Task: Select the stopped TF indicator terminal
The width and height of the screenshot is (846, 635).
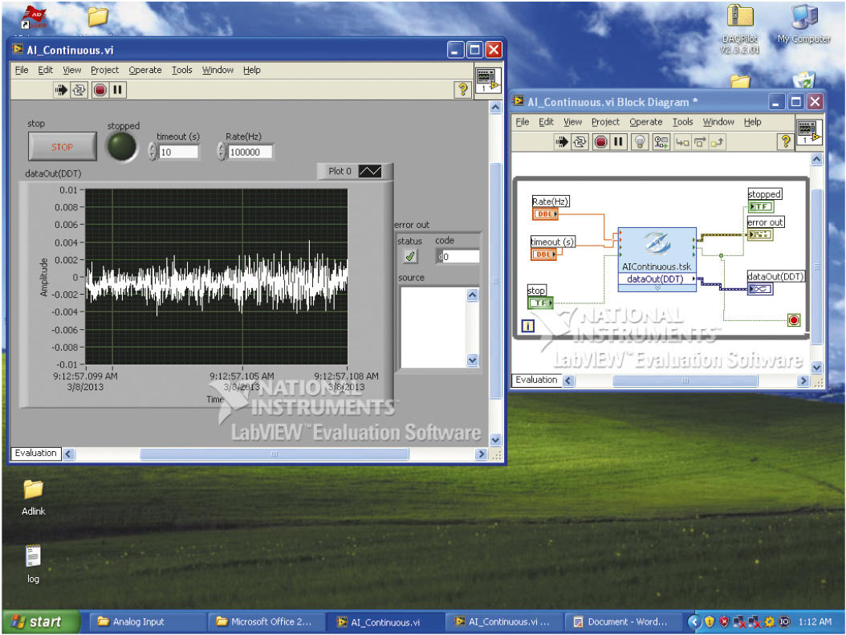Action: (x=761, y=206)
